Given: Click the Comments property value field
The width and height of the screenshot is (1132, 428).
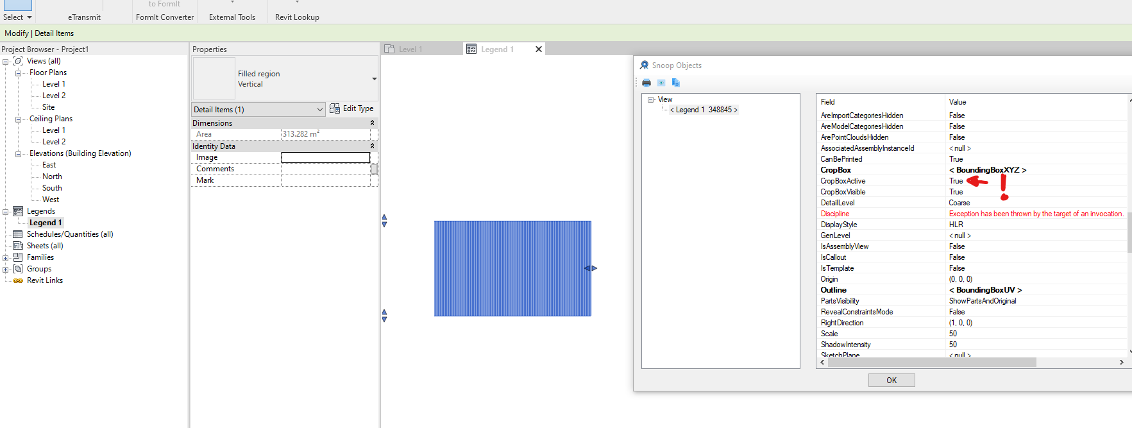Looking at the screenshot, I should click(x=326, y=169).
